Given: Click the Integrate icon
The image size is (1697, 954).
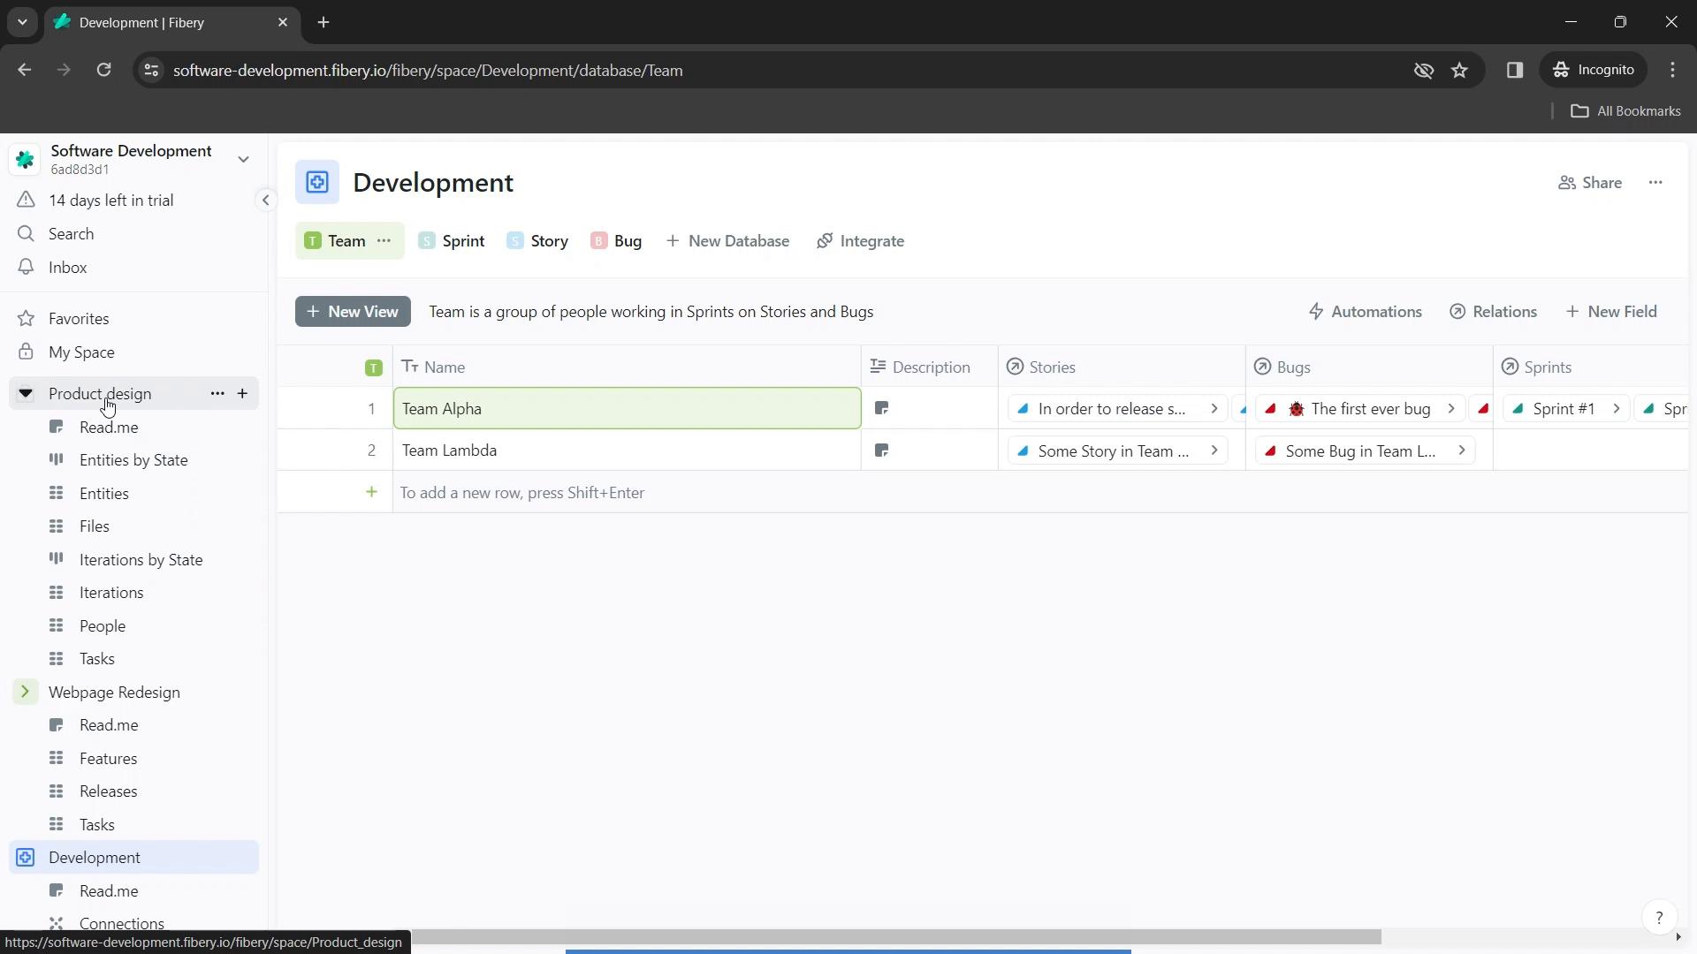Looking at the screenshot, I should [x=824, y=240].
